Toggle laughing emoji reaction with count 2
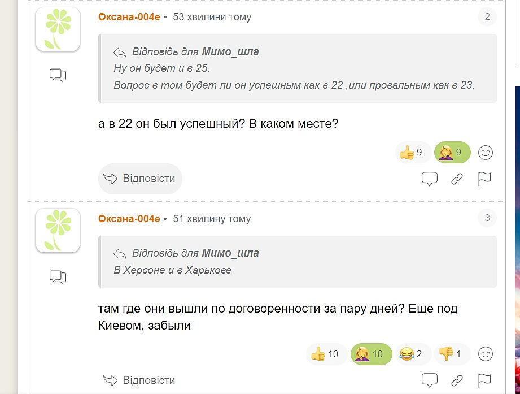The height and width of the screenshot is (394, 520). point(412,354)
